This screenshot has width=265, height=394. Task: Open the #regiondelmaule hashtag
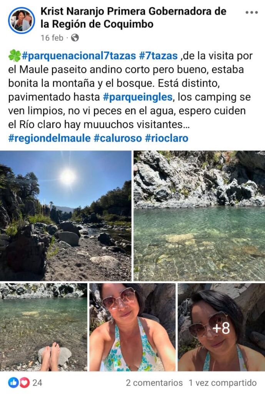(x=49, y=138)
